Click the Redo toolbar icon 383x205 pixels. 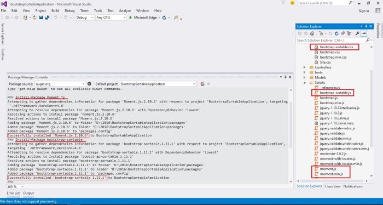click(x=66, y=18)
